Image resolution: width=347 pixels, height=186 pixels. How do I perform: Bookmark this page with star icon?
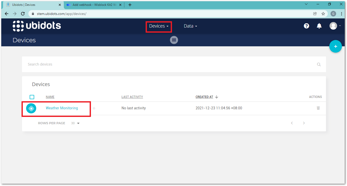pos(323,14)
